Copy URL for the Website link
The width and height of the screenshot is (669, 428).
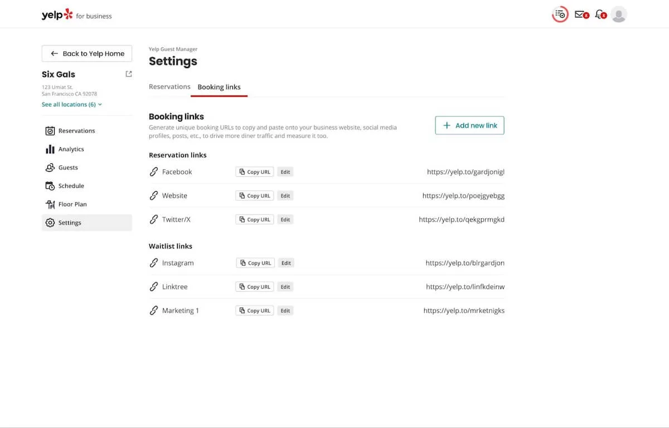click(254, 196)
